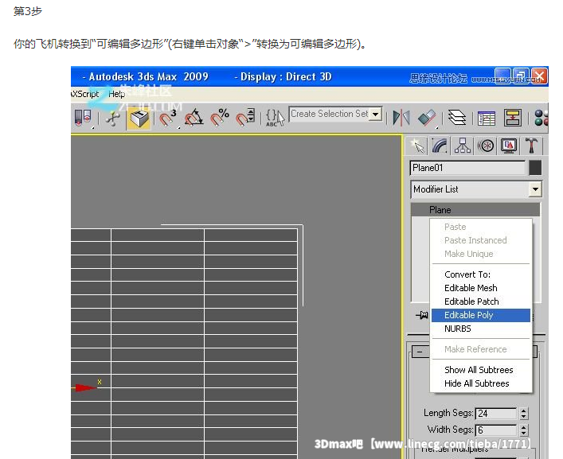Click the Plane01 object name field
The width and height of the screenshot is (563, 459).
[467, 168]
